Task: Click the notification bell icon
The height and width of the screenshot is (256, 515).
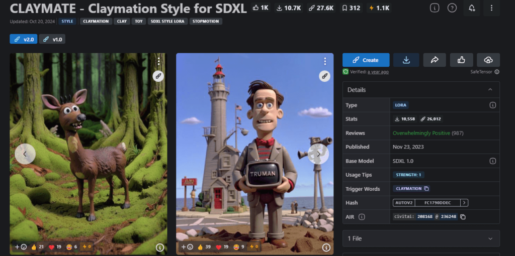Action: pyautogui.click(x=472, y=8)
